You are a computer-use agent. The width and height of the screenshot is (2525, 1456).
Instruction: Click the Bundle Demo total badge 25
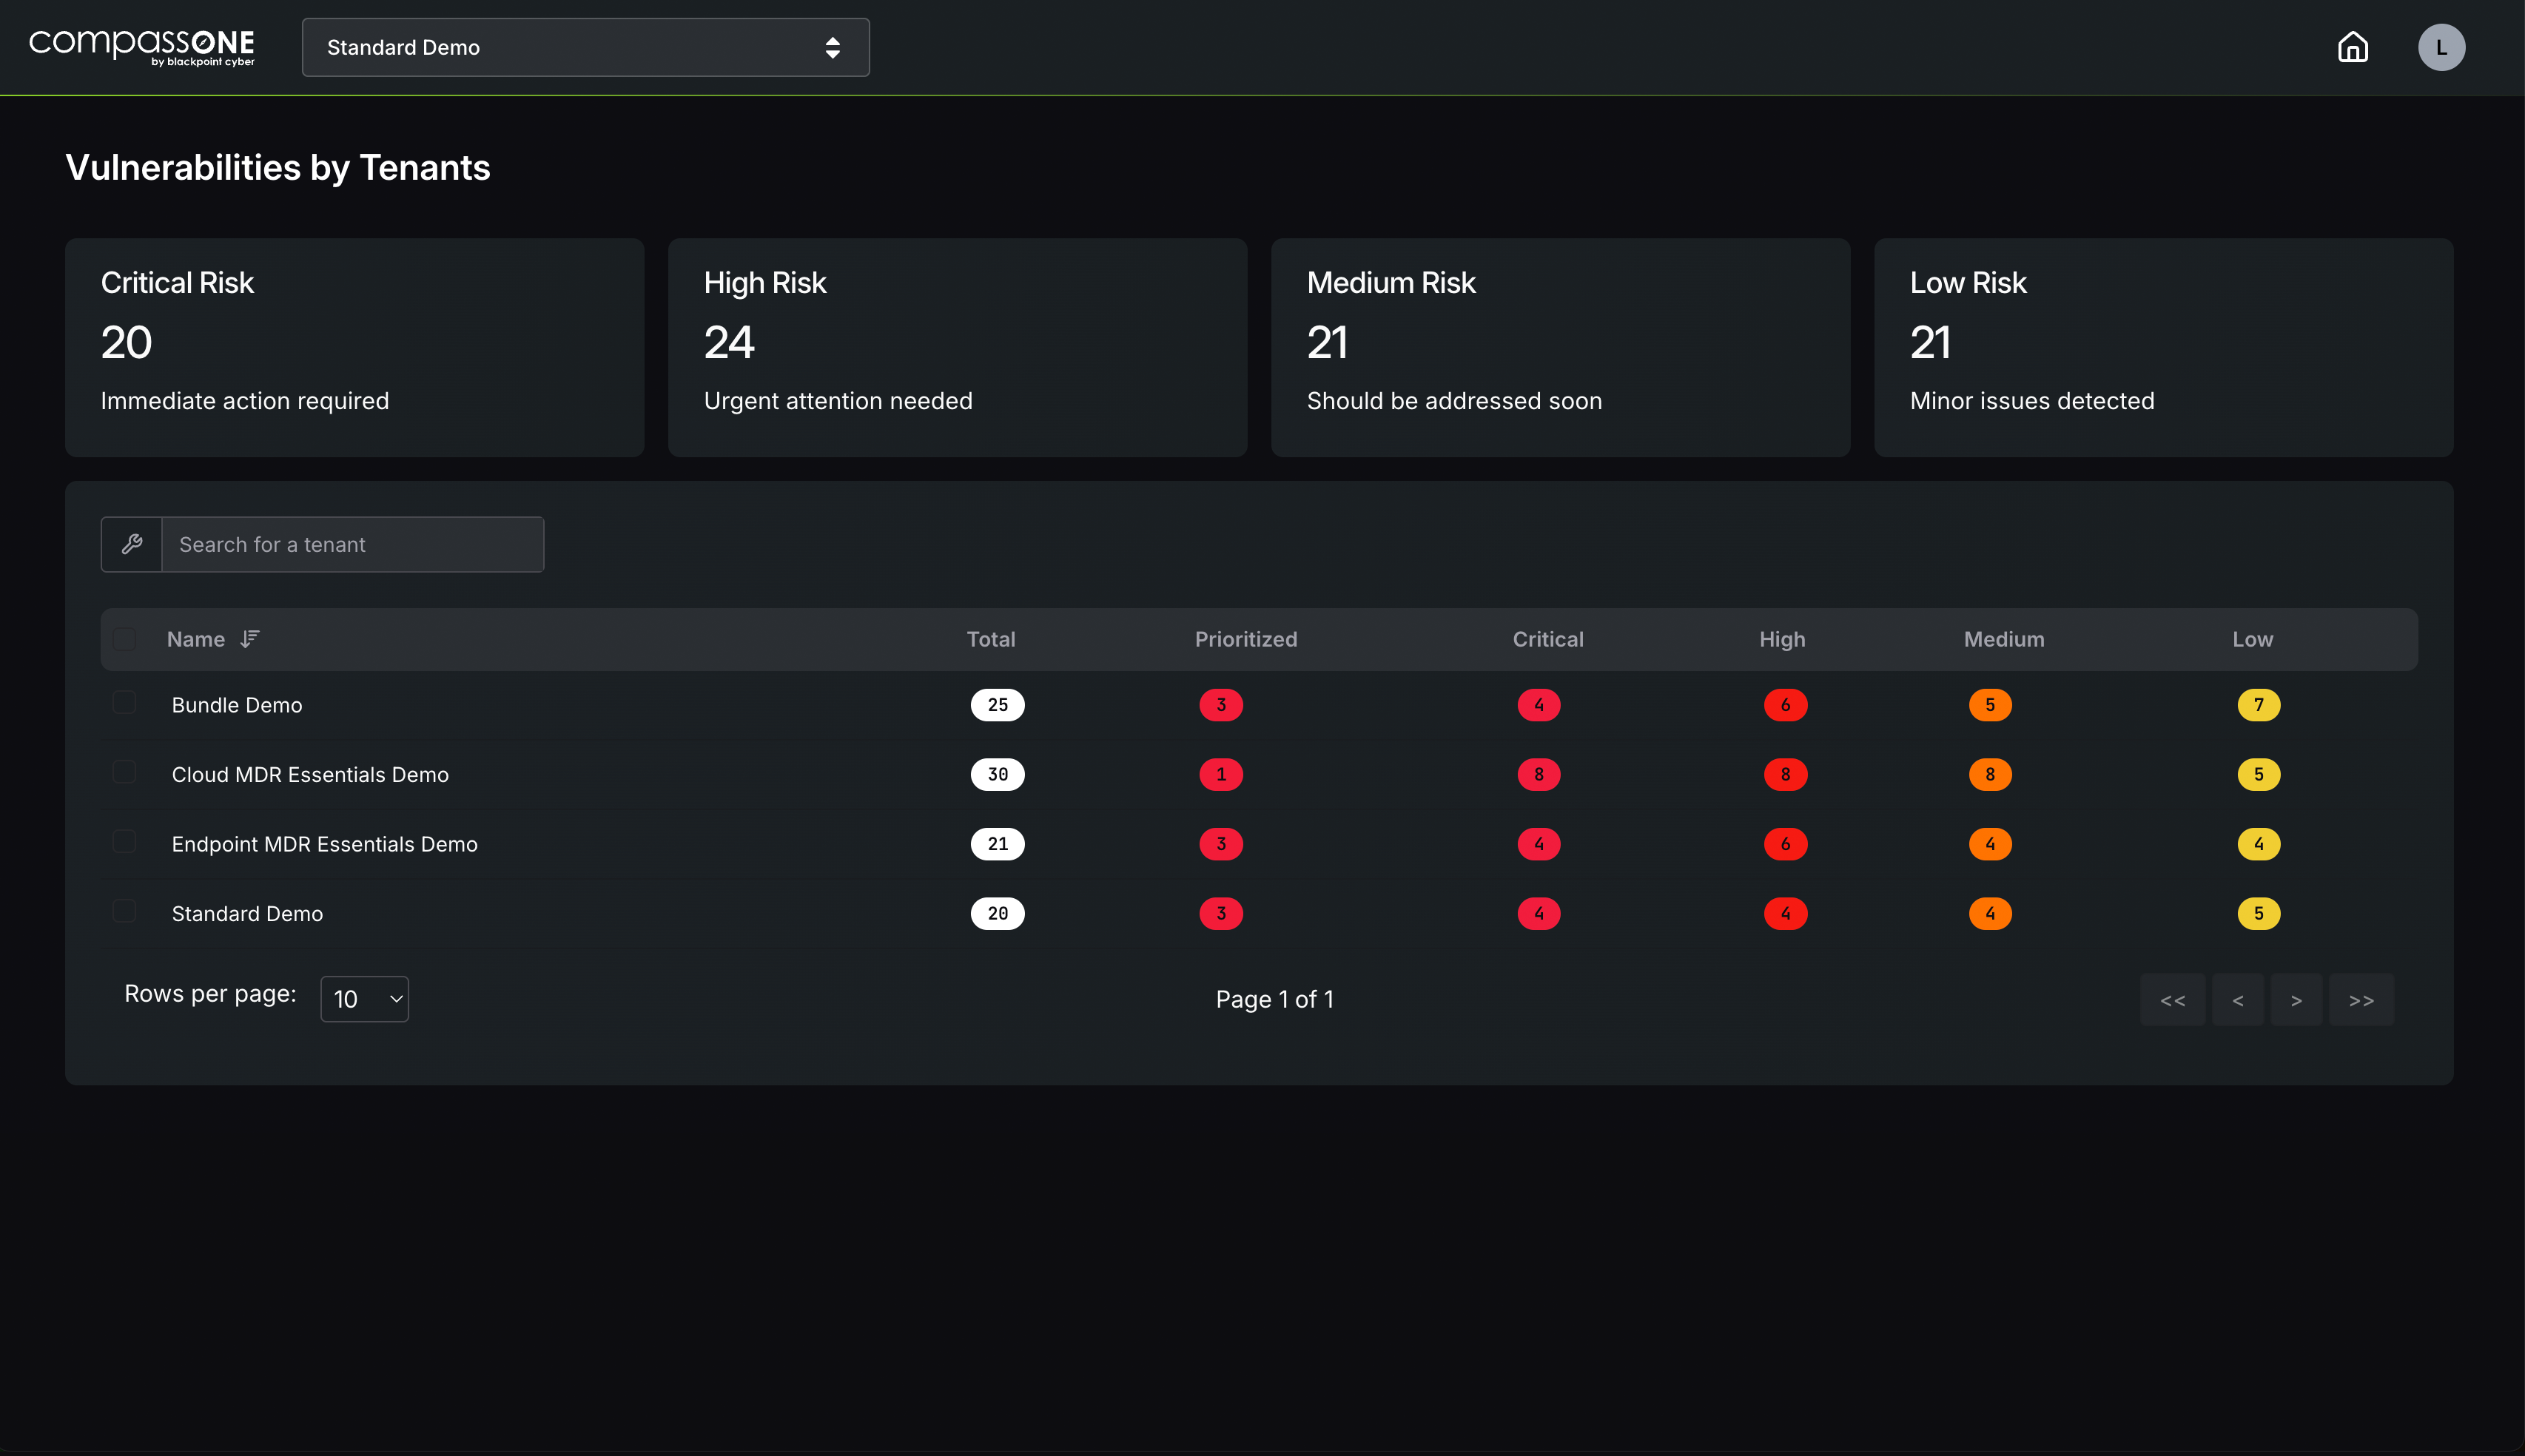pyautogui.click(x=997, y=705)
